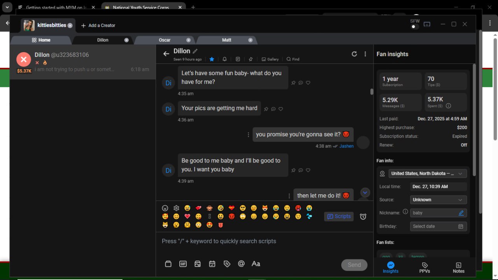Open the chat header three-dot menu
This screenshot has height=280, width=498.
365,54
